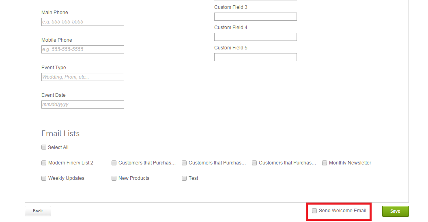Screen dimensions: 428x222
Task: Tick the second Customers that Purchas... checkbox
Action: [x=184, y=163]
